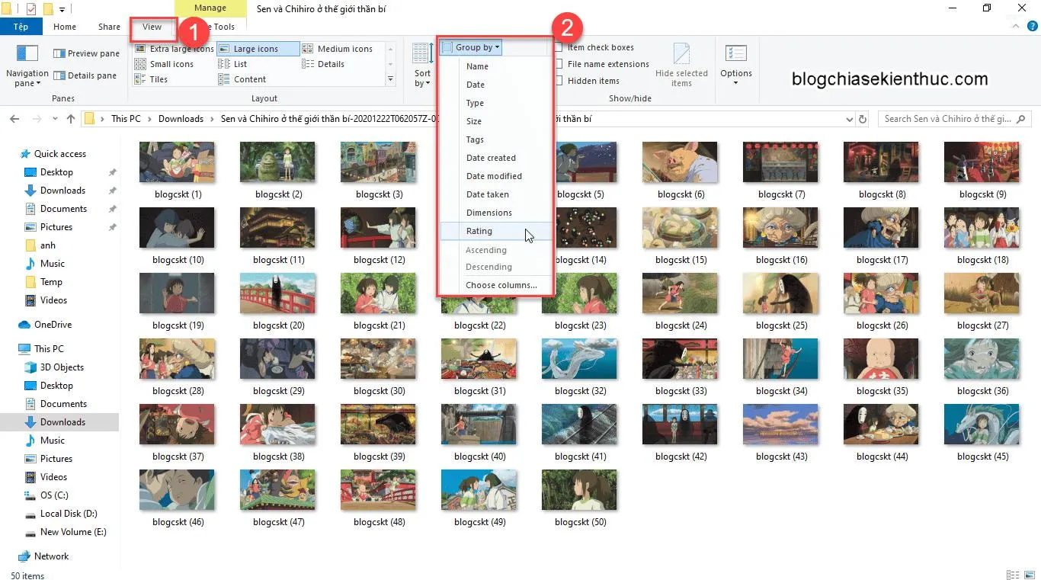Open the Preview pane
This screenshot has width=1041, height=580.
click(86, 53)
